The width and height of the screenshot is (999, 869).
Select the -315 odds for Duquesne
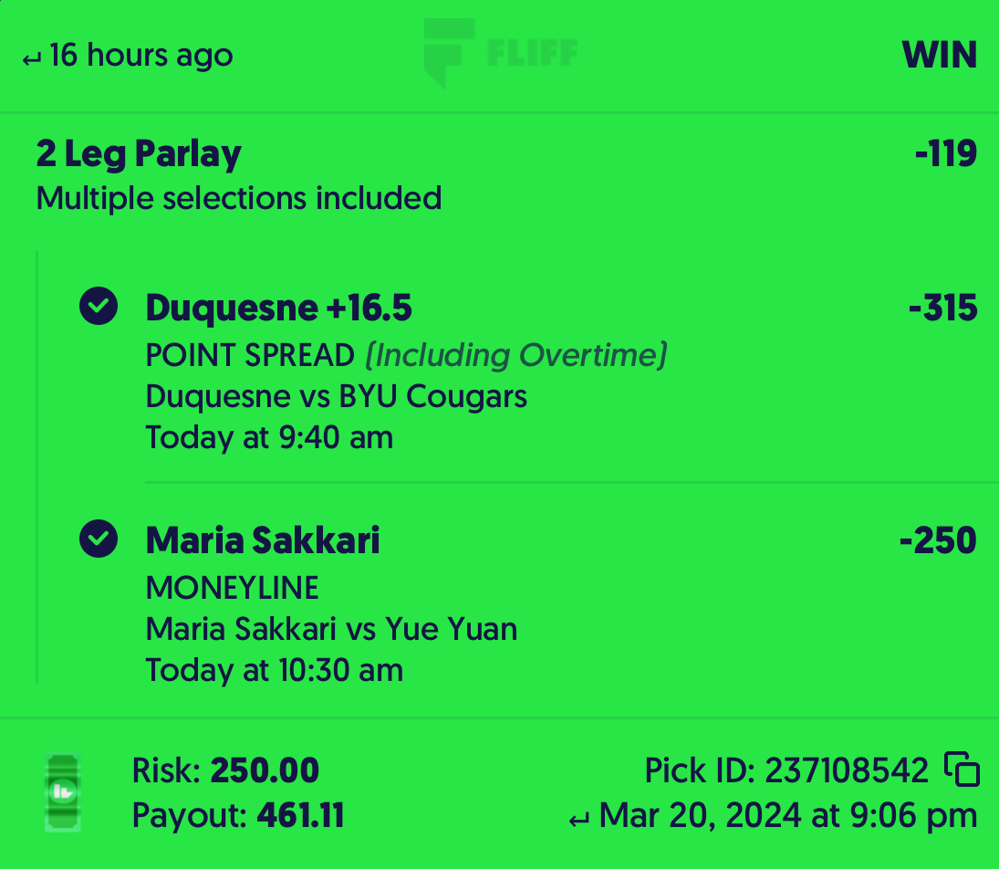tap(943, 308)
